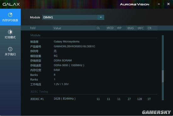This screenshot has height=116, width=173.
Task: Close the Aurora Vision window
Action: click(168, 4)
